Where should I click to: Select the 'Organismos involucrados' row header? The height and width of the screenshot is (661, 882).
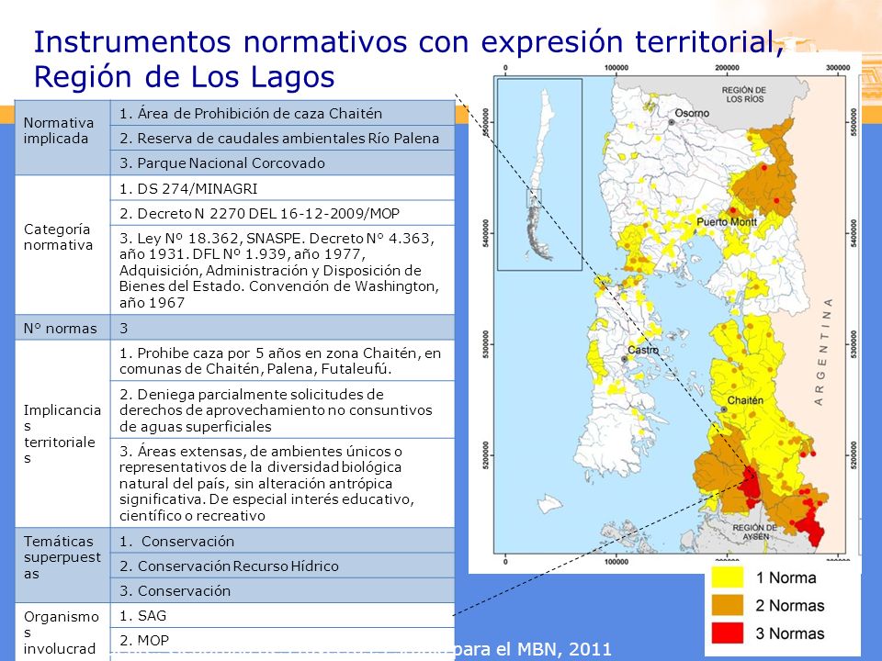(62, 632)
